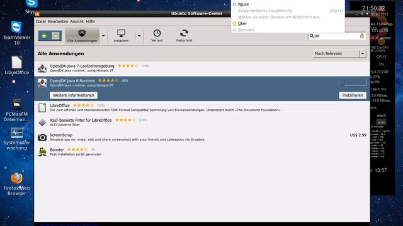Open the Firefox Web Browser desktop icon
The height and width of the screenshot is (226, 403).
coord(16,184)
